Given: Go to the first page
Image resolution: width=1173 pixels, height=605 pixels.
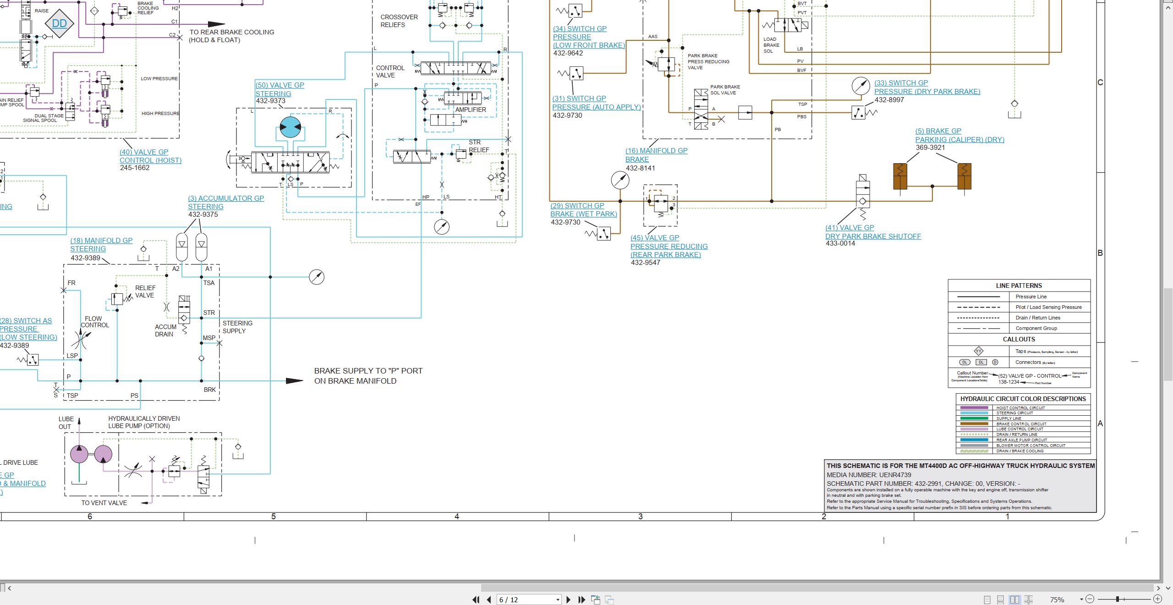Looking at the screenshot, I should click(476, 599).
